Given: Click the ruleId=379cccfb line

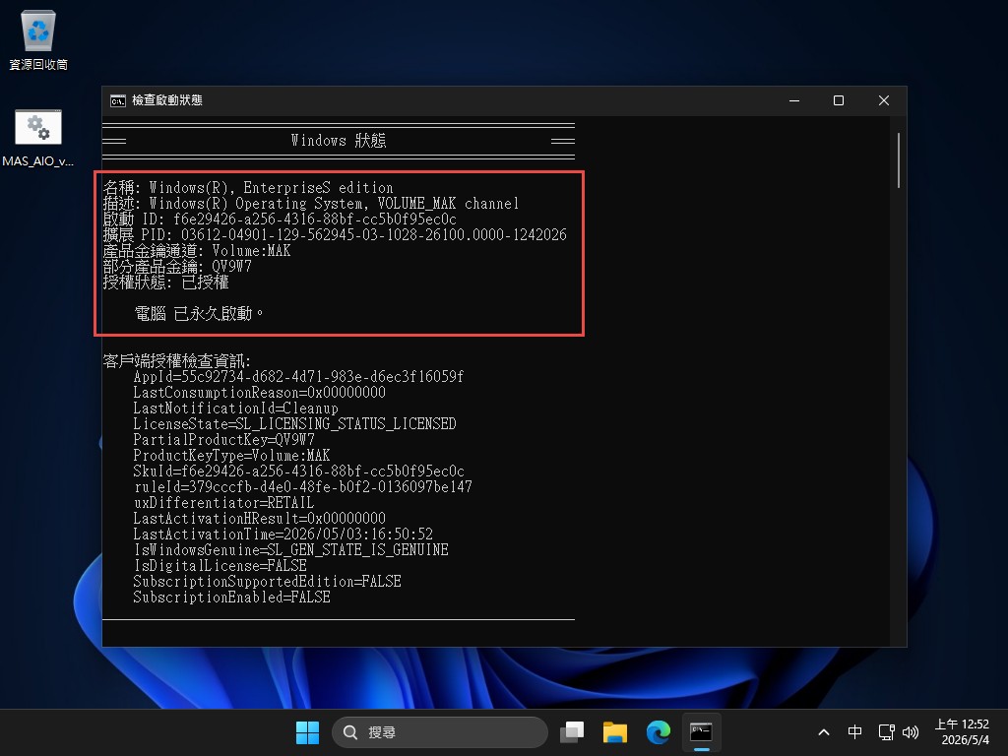Looking at the screenshot, I should click(x=302, y=486).
